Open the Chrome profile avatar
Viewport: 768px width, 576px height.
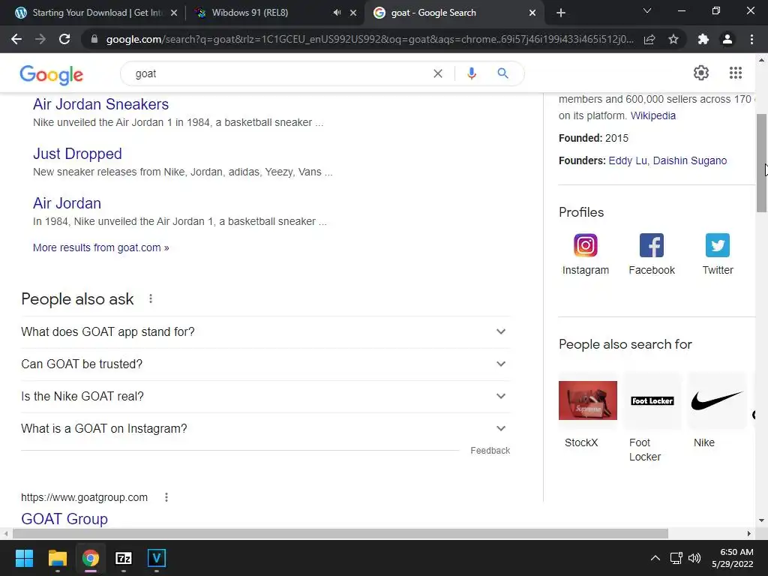click(x=727, y=39)
